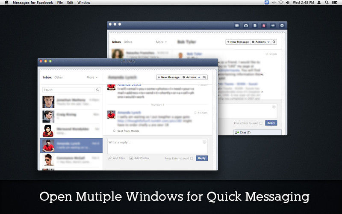Screen dimensions: 342x214
Task: Open the emoticon picker in the reply box
Action: tap(204, 142)
